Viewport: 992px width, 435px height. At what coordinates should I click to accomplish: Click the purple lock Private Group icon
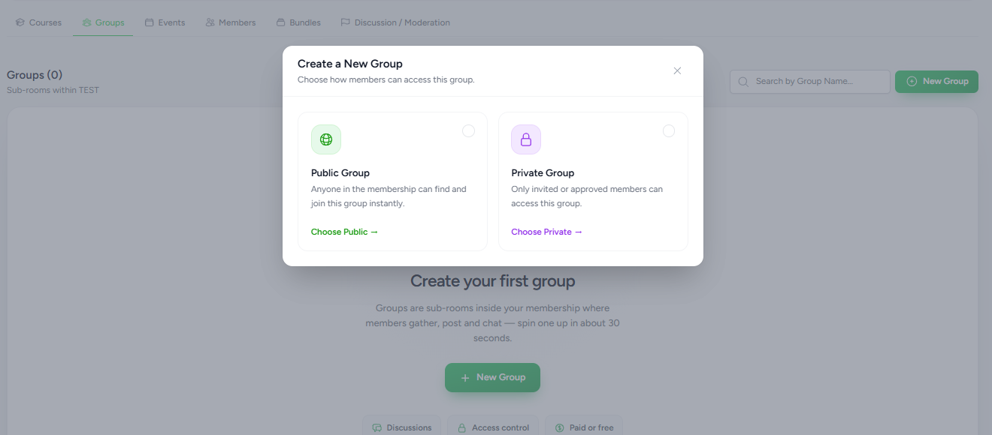click(x=526, y=139)
